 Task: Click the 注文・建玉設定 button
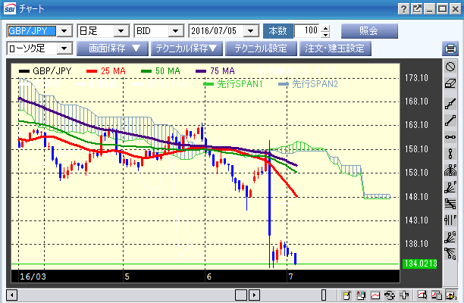point(335,48)
